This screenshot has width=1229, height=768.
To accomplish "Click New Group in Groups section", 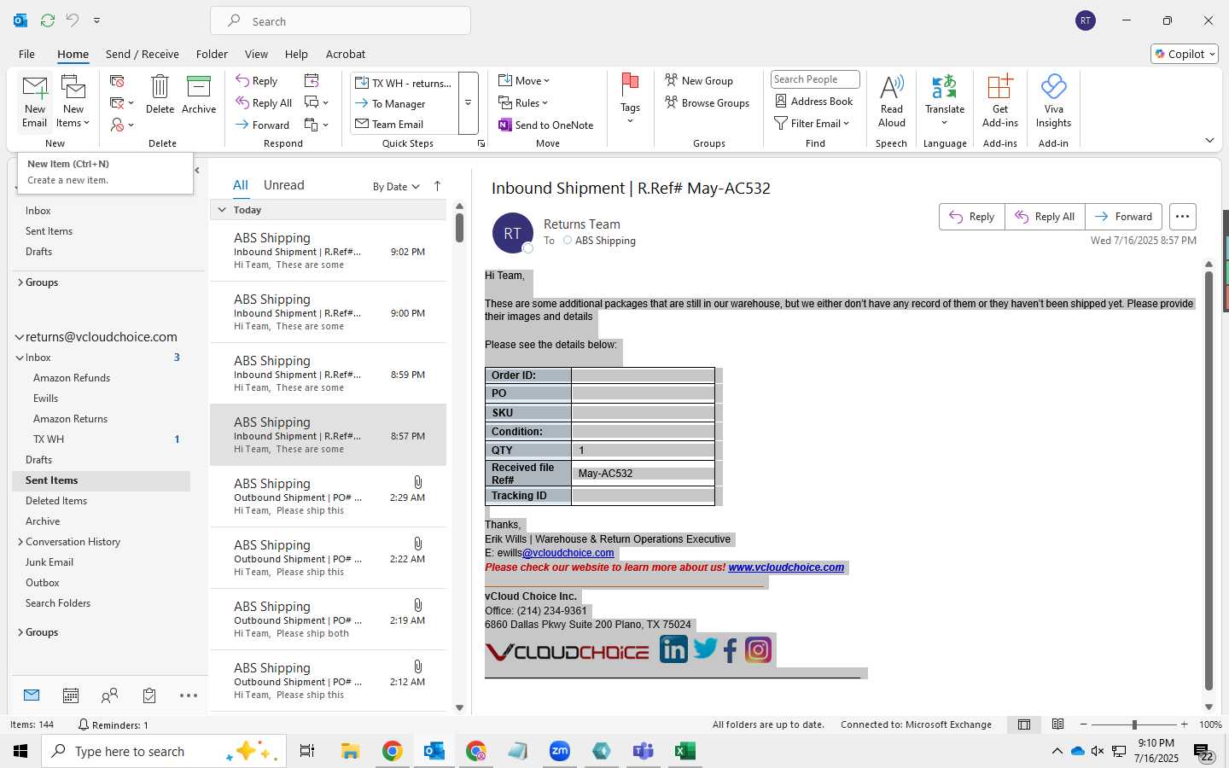I will 699,80.
